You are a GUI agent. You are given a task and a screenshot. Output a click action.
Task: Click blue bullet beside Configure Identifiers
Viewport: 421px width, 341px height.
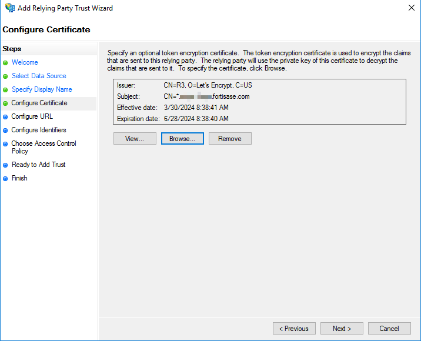(5, 131)
